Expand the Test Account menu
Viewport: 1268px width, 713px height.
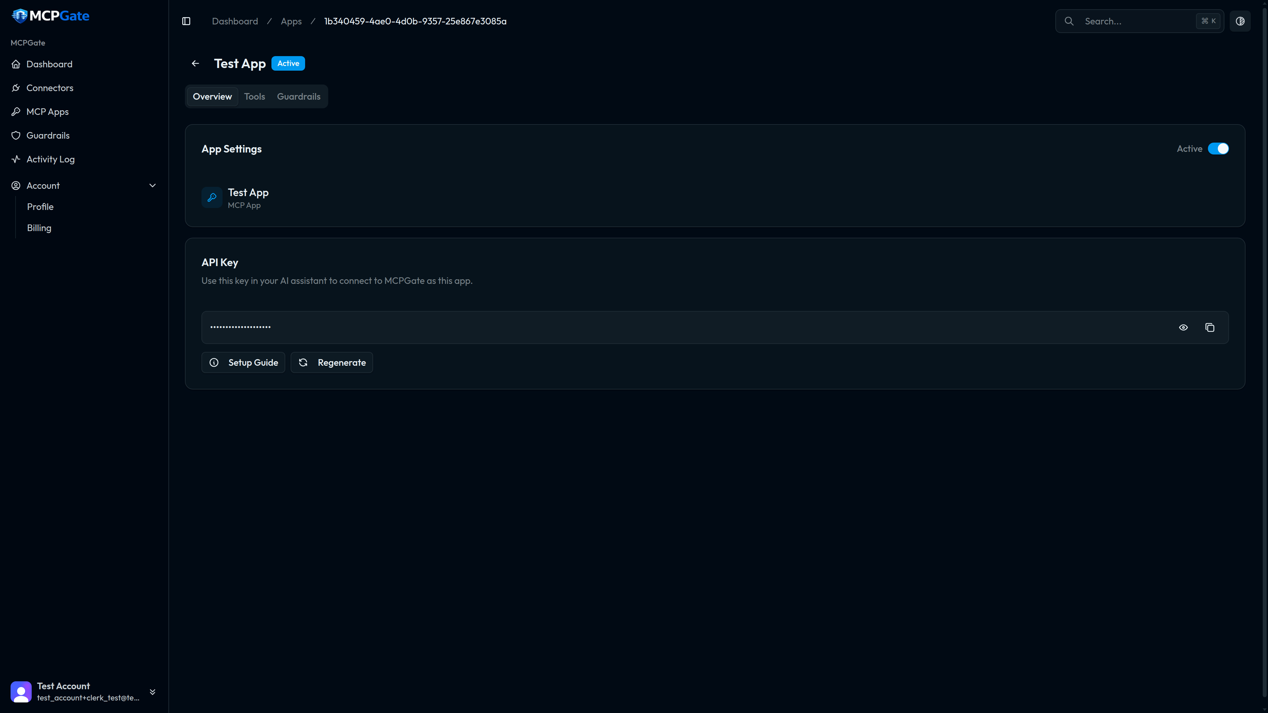coord(153,691)
